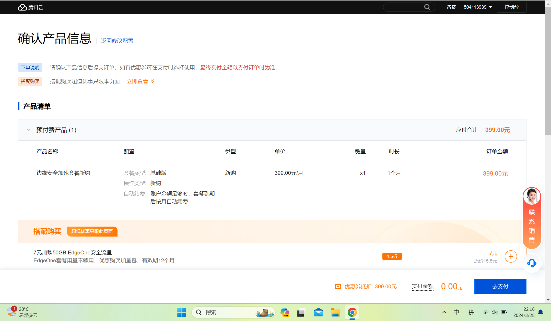
Task: Click the 应付合计 399.00元 total
Action: click(x=483, y=130)
